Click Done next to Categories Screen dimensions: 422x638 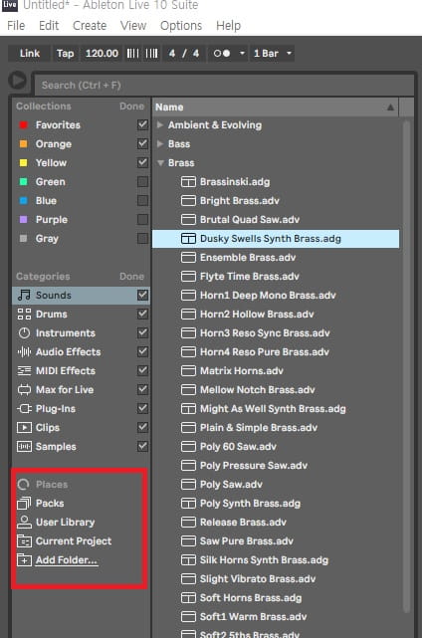[131, 277]
